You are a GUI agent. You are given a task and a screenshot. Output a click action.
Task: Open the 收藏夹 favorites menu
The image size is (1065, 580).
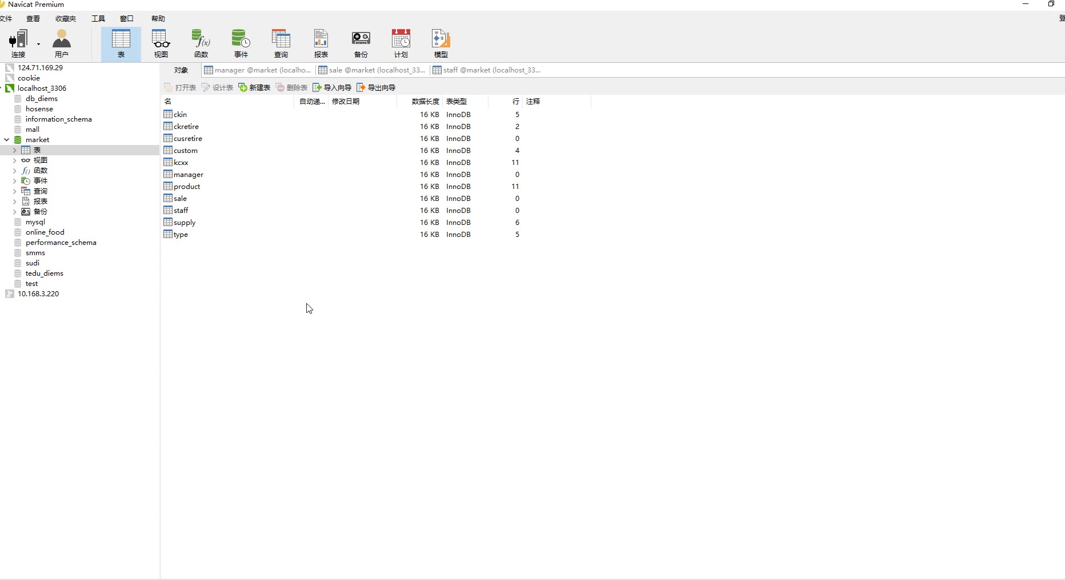click(66, 18)
